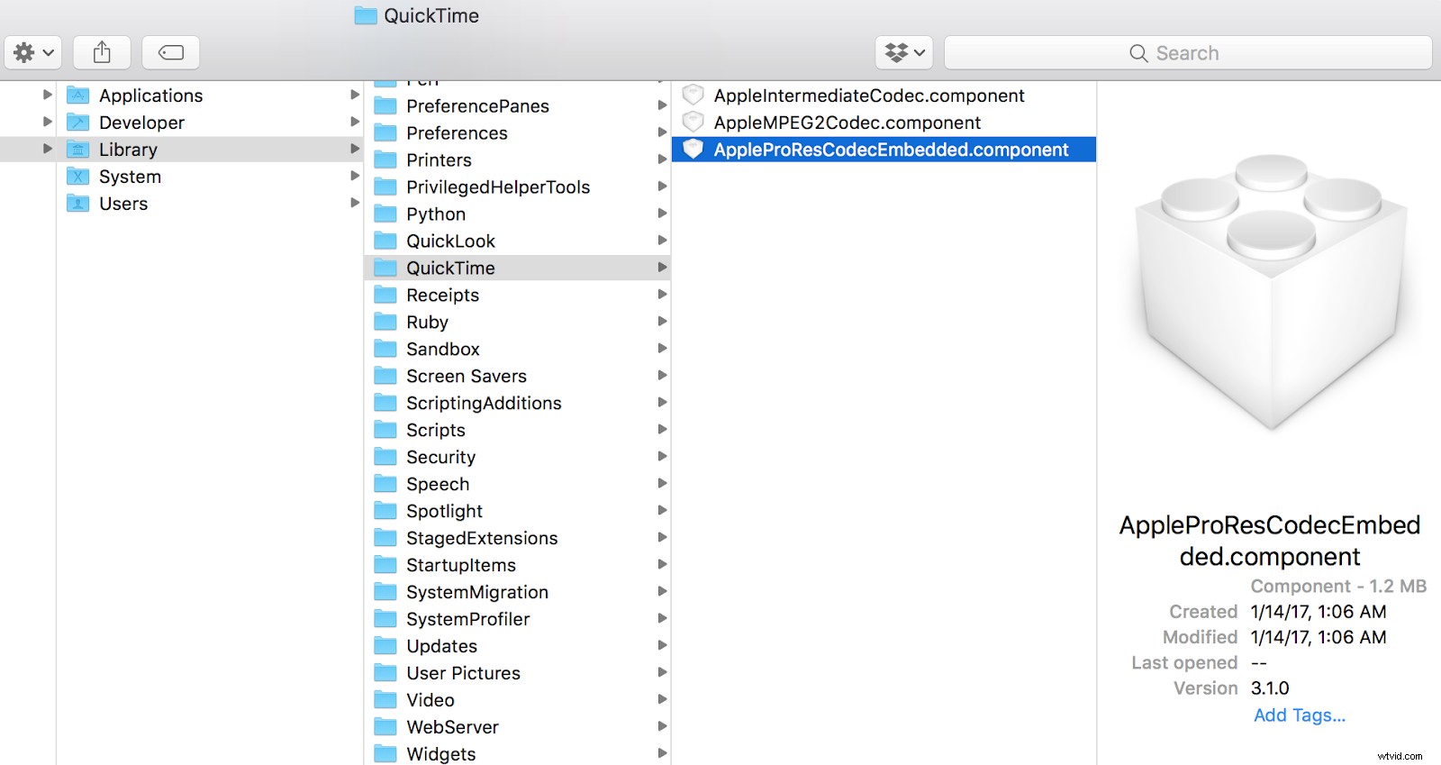This screenshot has height=765, width=1441.
Task: Click the SystemMigration folder icon
Action: [x=385, y=593]
